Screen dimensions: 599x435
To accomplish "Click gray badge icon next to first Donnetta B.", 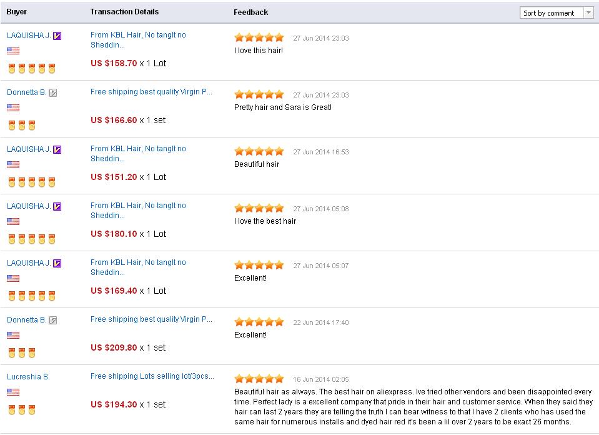I will 52,93.
